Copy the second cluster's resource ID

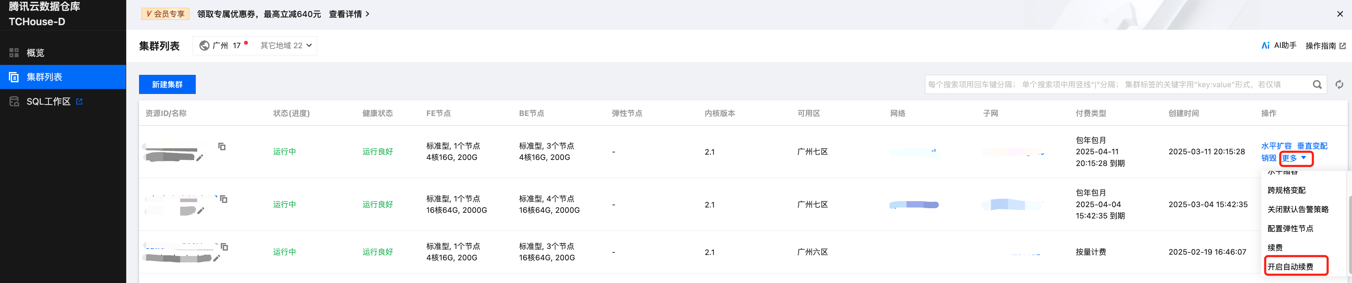pos(223,199)
